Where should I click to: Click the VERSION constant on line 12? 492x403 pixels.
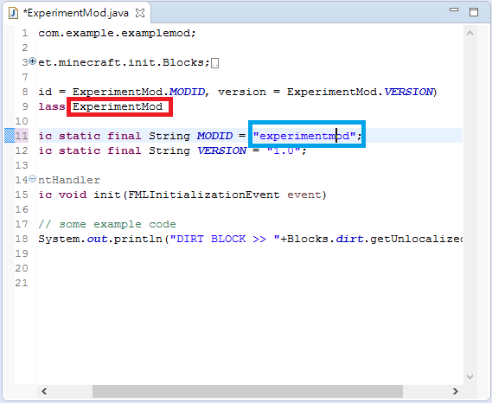click(x=222, y=150)
